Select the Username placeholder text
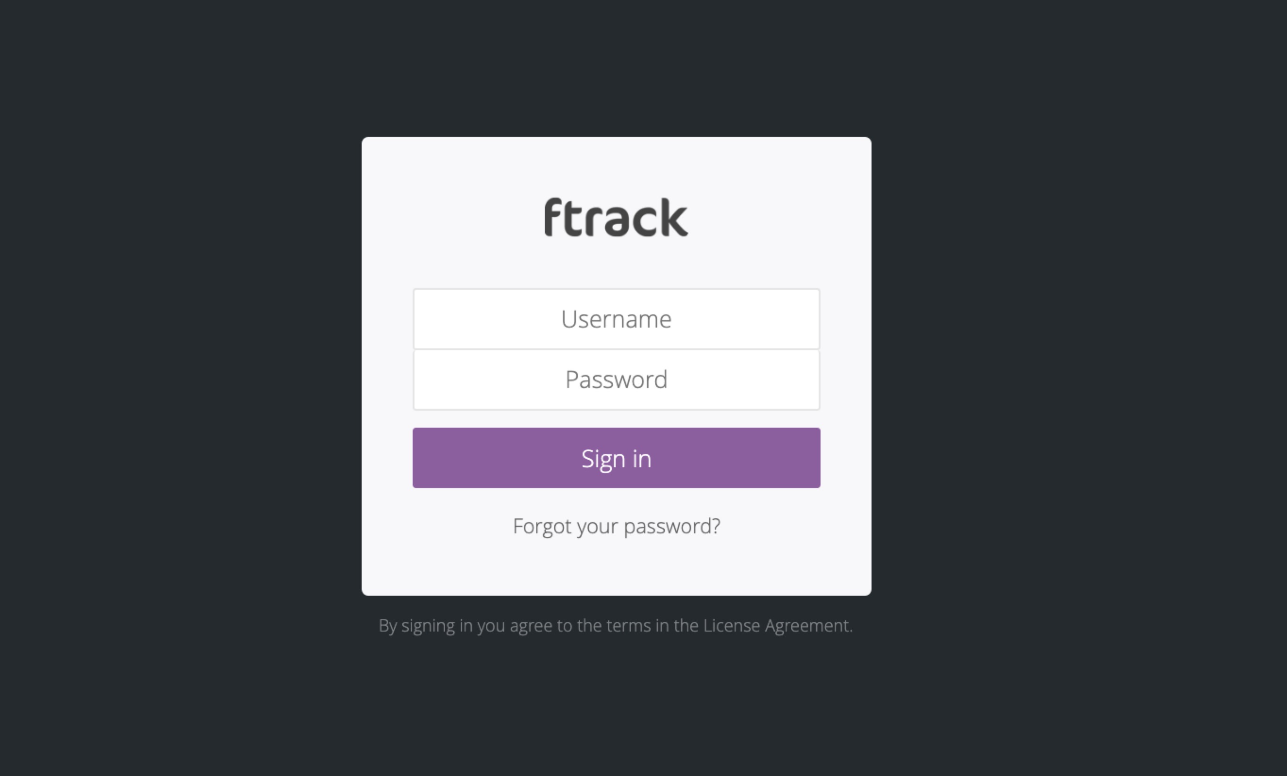This screenshot has height=776, width=1287. (616, 319)
